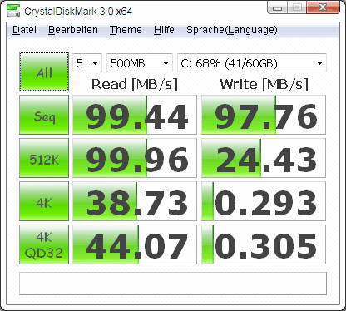Run all benchmarks with All button
This screenshot has height=311, width=346.
click(x=44, y=72)
